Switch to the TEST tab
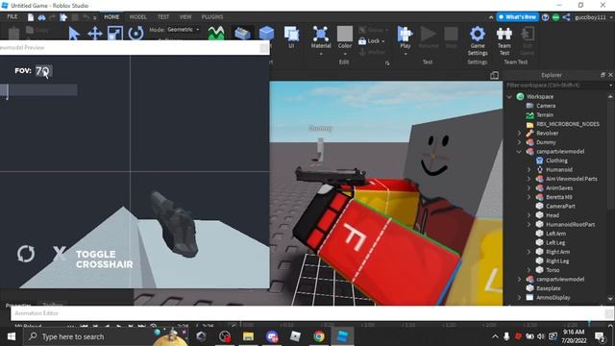Image resolution: width=615 pixels, height=346 pixels. tap(163, 17)
